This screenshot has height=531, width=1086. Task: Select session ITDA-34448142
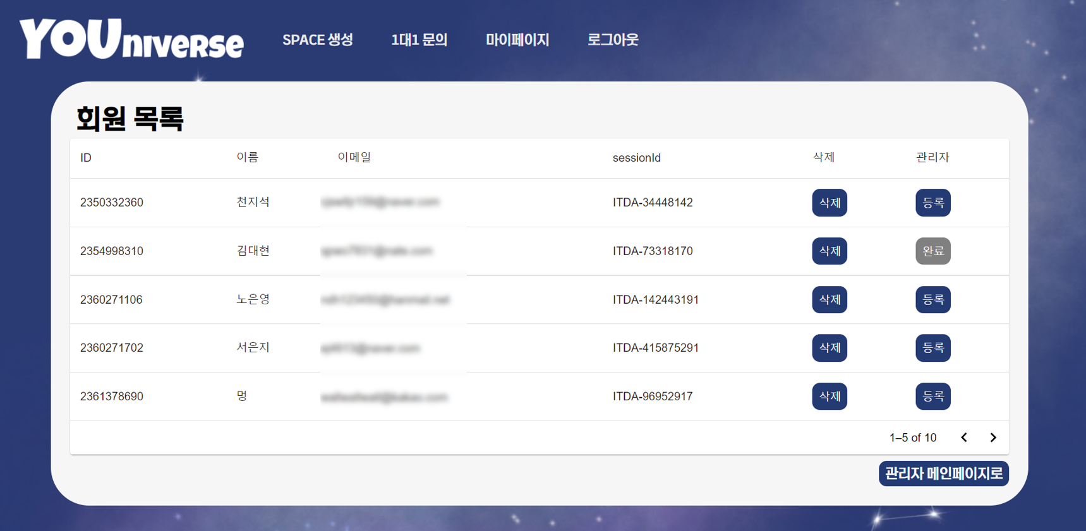coord(653,203)
